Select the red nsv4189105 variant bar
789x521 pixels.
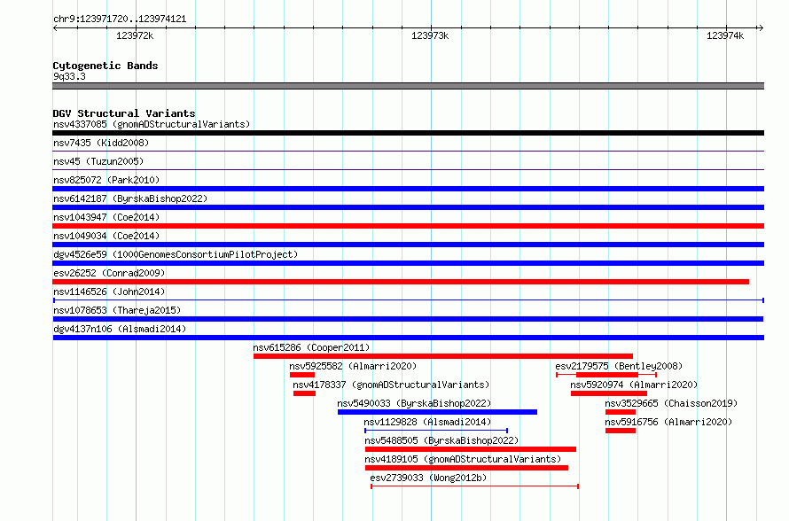pos(466,468)
